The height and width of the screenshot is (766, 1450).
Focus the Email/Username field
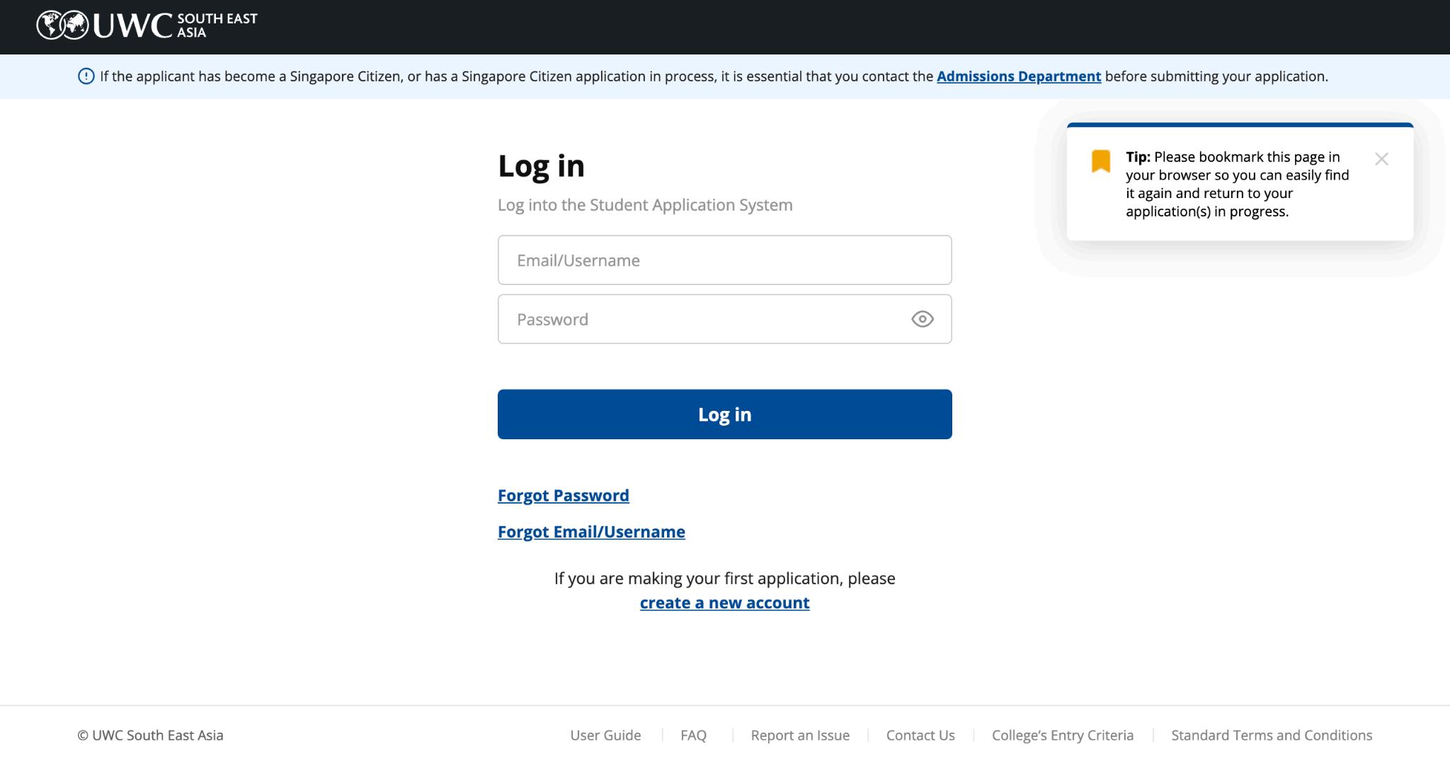[x=724, y=260]
